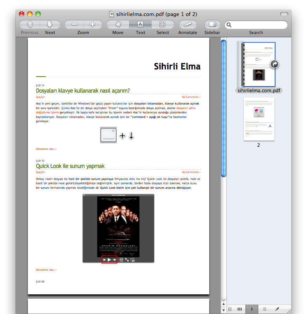Zoom out using the minus button

pos(73,24)
